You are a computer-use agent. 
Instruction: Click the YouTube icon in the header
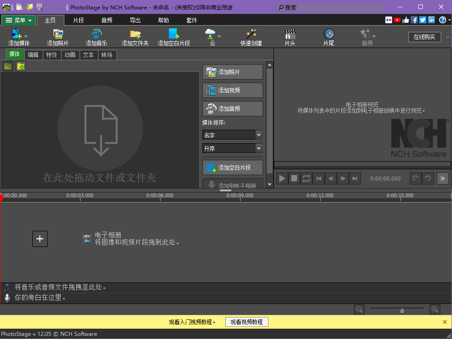[397, 20]
